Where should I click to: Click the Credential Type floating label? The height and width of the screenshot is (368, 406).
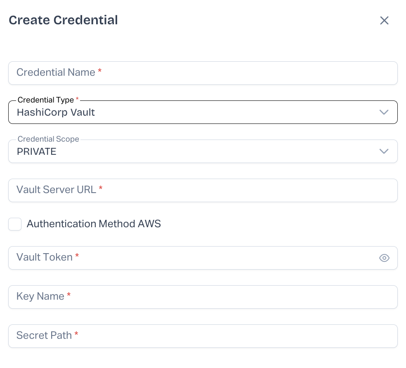[46, 100]
